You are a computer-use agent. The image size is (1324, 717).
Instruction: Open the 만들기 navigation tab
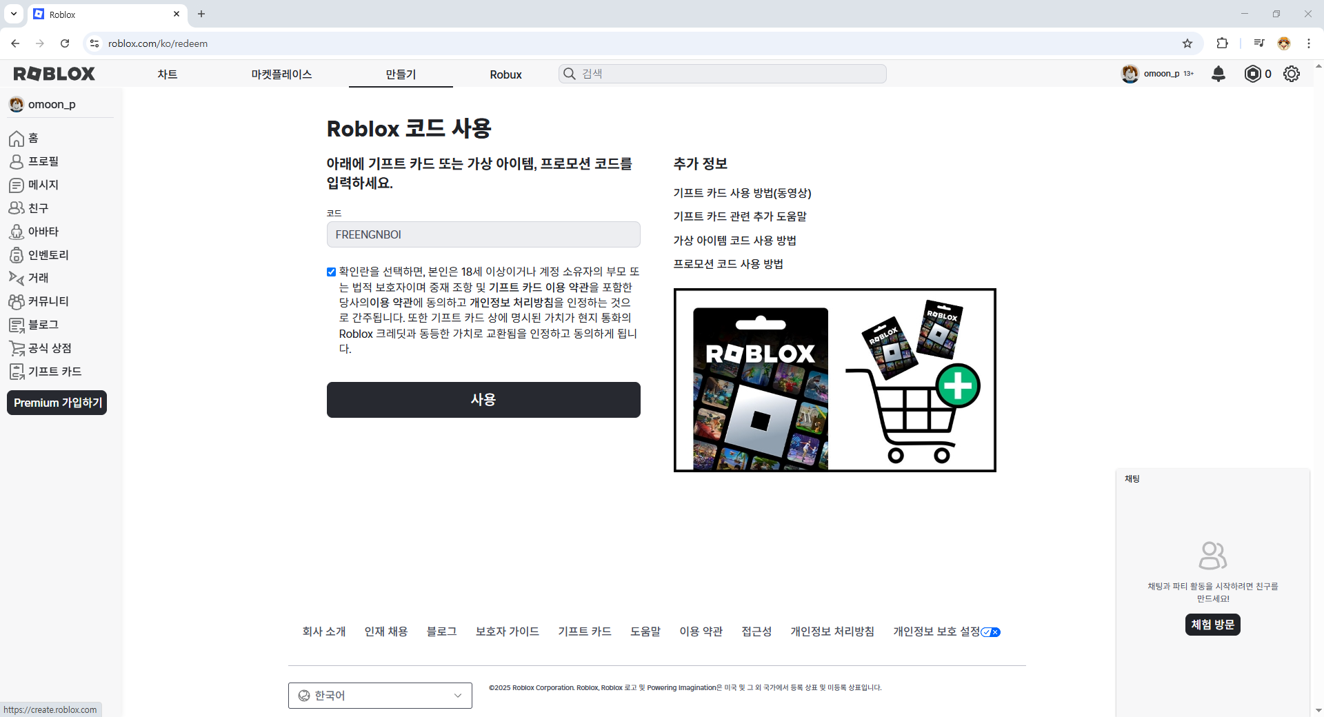tap(401, 74)
